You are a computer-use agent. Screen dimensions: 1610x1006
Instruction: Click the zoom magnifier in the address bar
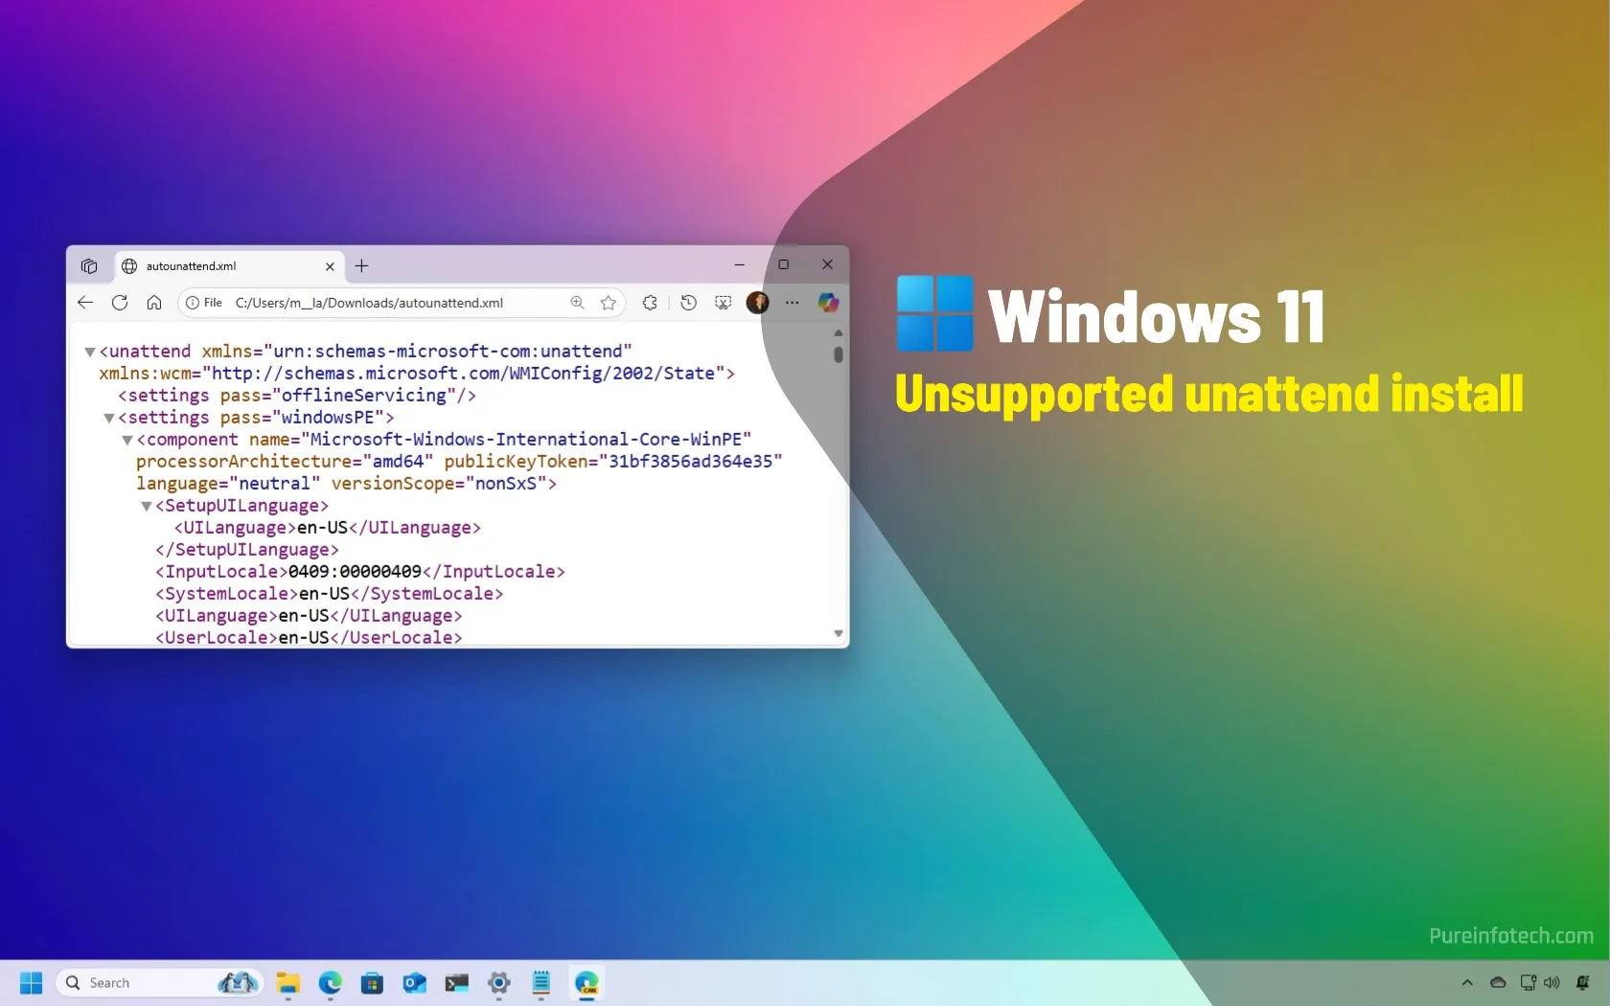point(577,303)
